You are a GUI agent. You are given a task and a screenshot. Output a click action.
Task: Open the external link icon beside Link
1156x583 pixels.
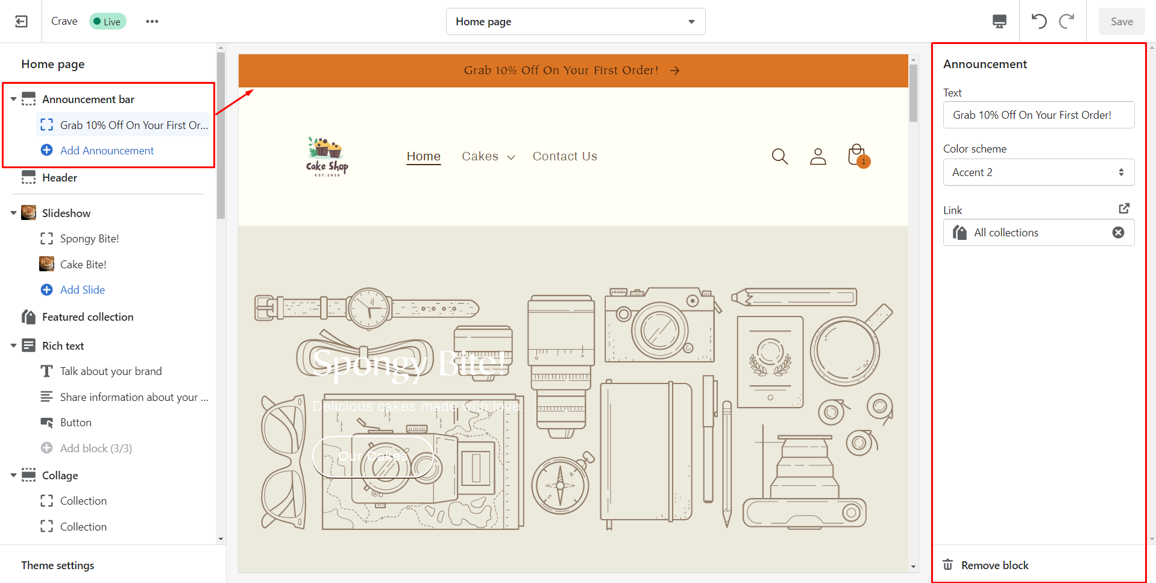(x=1124, y=209)
